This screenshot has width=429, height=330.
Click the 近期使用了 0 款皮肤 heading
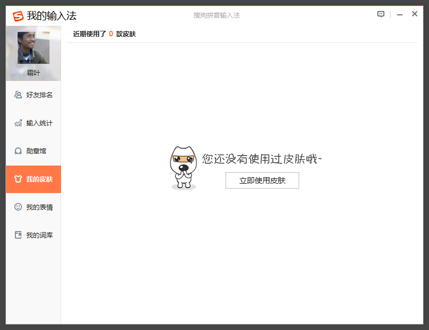pos(105,34)
